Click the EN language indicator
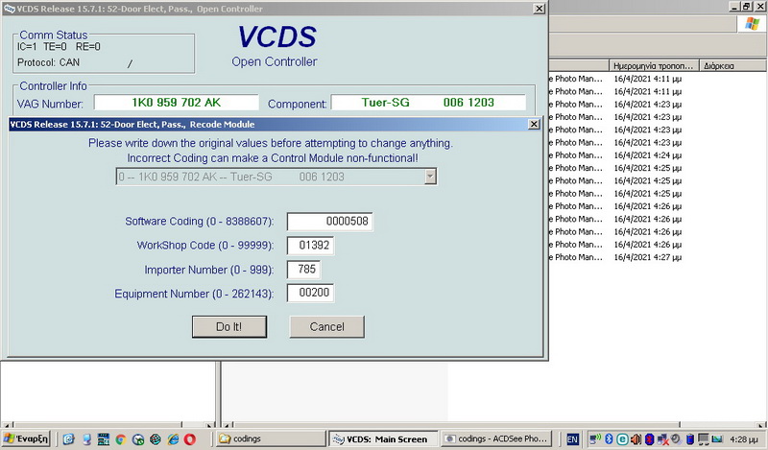The image size is (768, 450). (x=572, y=439)
